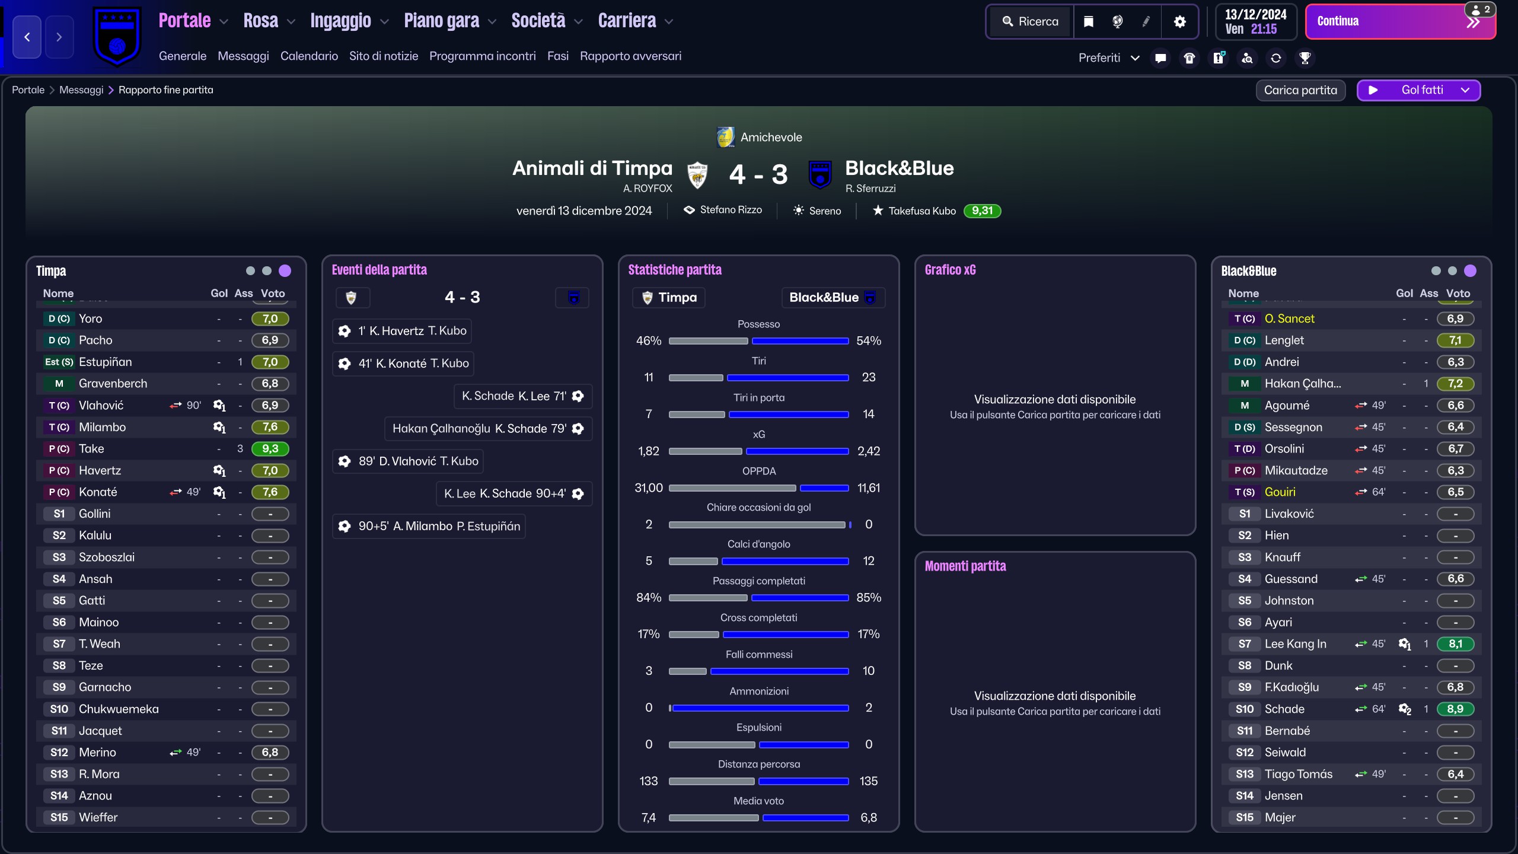Expand the Piano gara menu chevron
Viewport: 1518px width, 854px height.
click(492, 22)
